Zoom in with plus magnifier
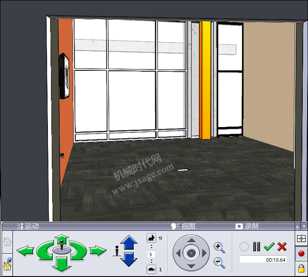 tap(219, 248)
